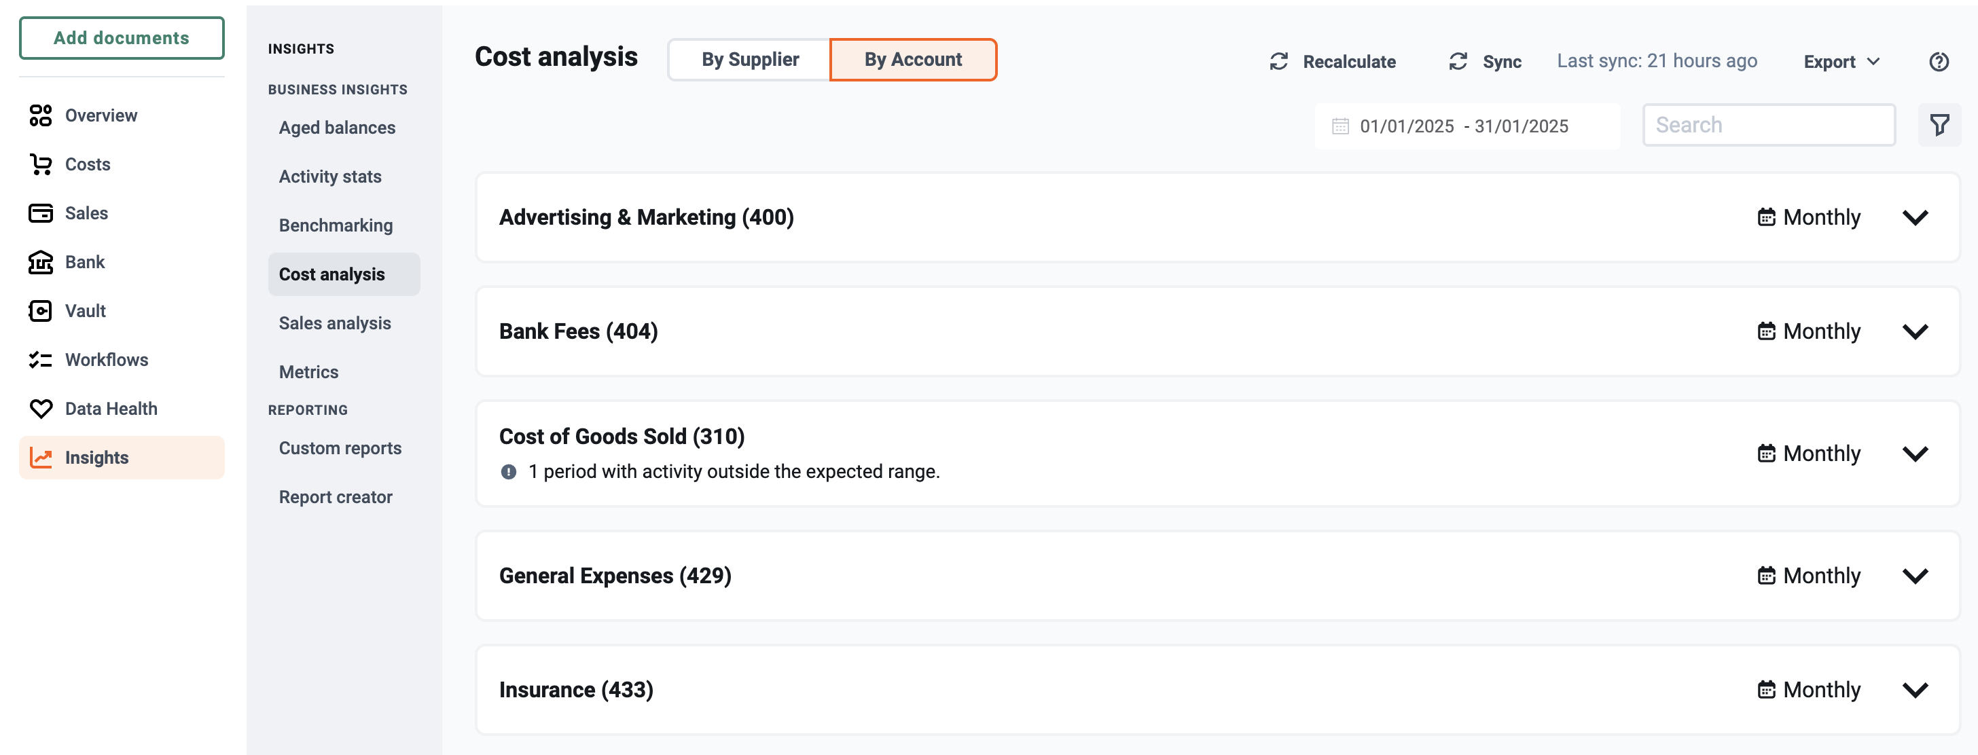Click '1 period with activity outside the expected range.'
The width and height of the screenshot is (1978, 755).
pyautogui.click(x=734, y=472)
